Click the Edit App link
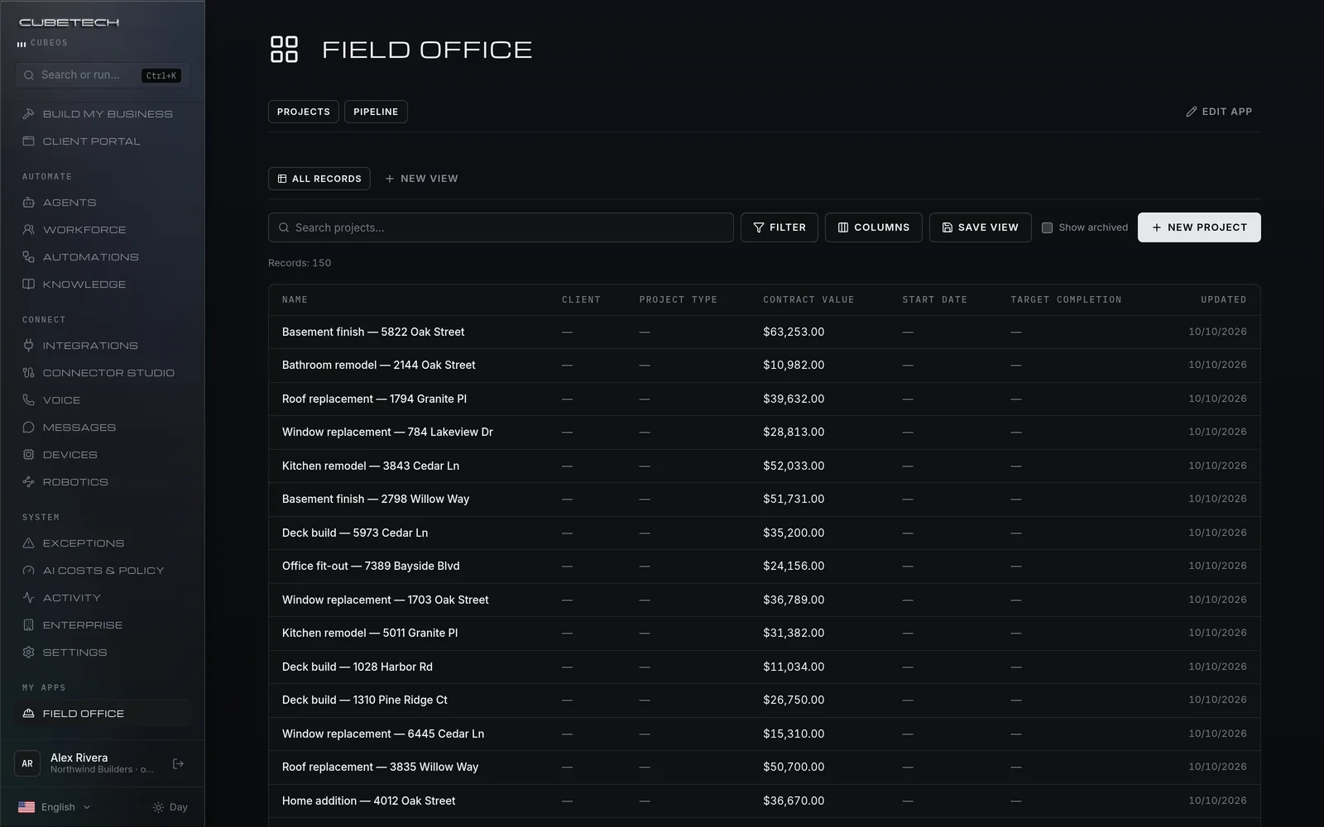The height and width of the screenshot is (827, 1324). click(x=1219, y=112)
